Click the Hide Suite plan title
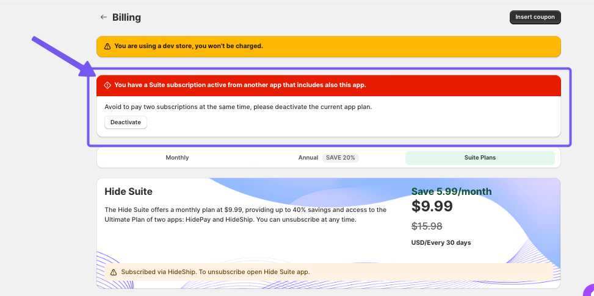Viewport: 594px width, 296px height. (x=129, y=192)
